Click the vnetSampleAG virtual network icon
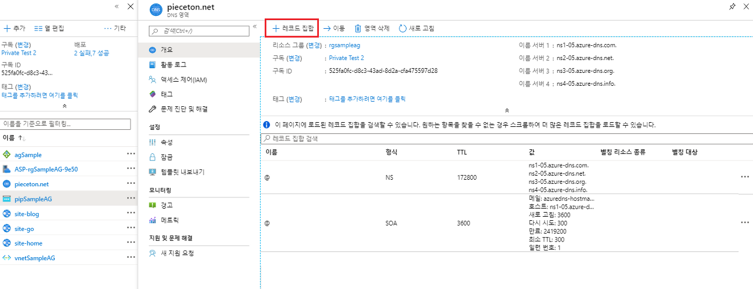This screenshot has width=753, height=289. tap(7, 258)
